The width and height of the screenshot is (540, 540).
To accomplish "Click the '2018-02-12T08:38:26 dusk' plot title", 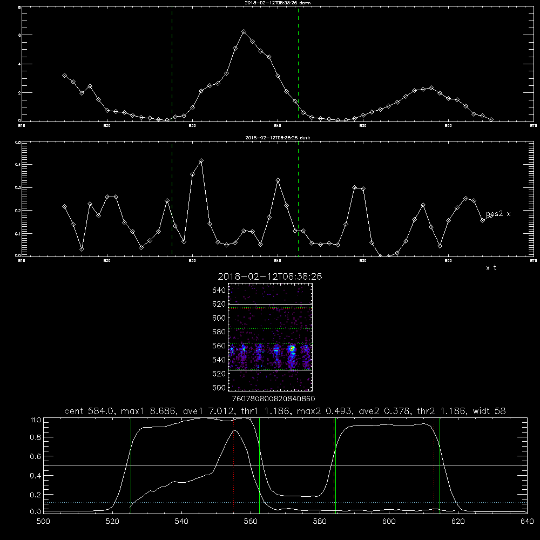I will point(278,138).
